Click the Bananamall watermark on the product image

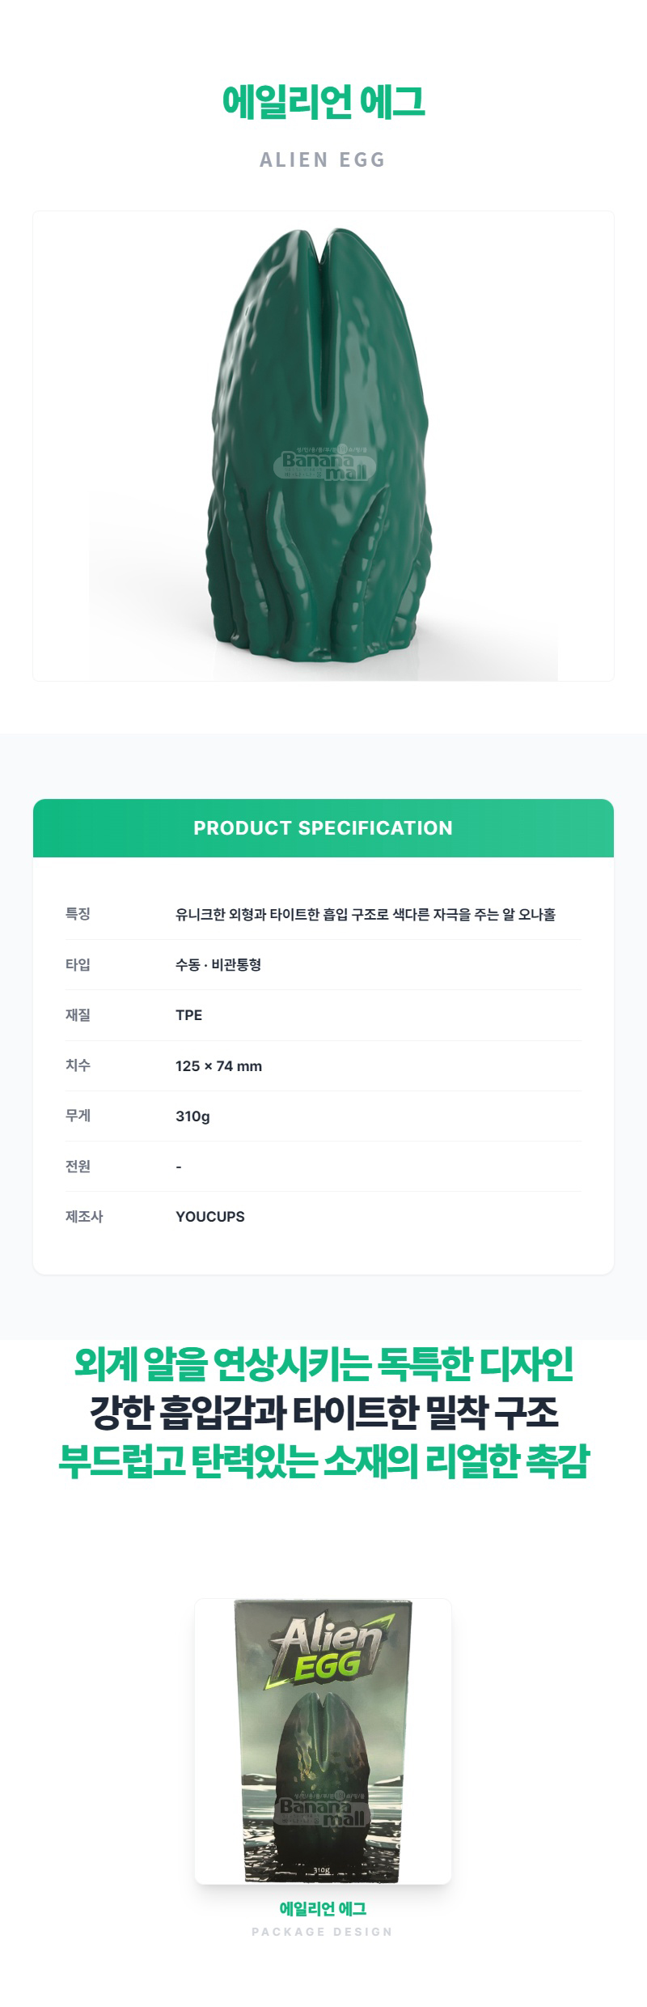coord(324,464)
